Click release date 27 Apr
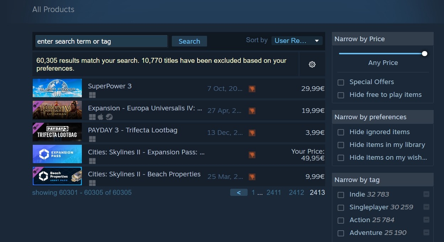The height and width of the screenshot is (242, 444). click(225, 110)
